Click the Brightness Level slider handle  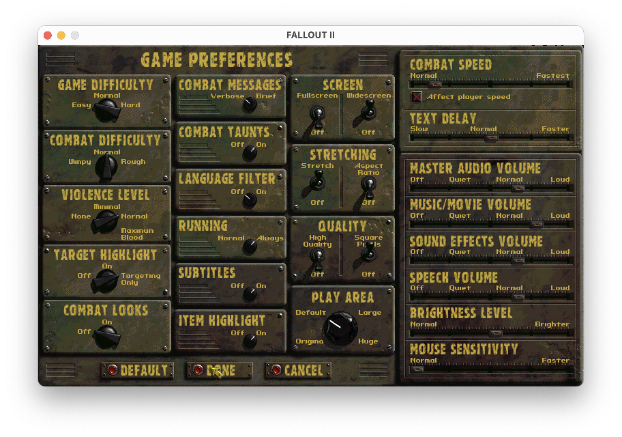pos(496,333)
